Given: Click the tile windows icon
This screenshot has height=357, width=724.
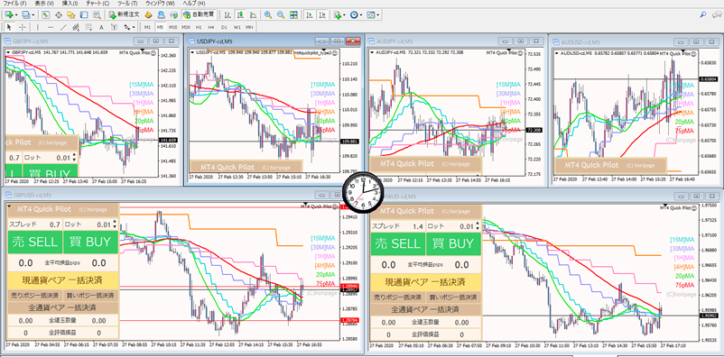Looking at the screenshot, I should click(293, 14).
